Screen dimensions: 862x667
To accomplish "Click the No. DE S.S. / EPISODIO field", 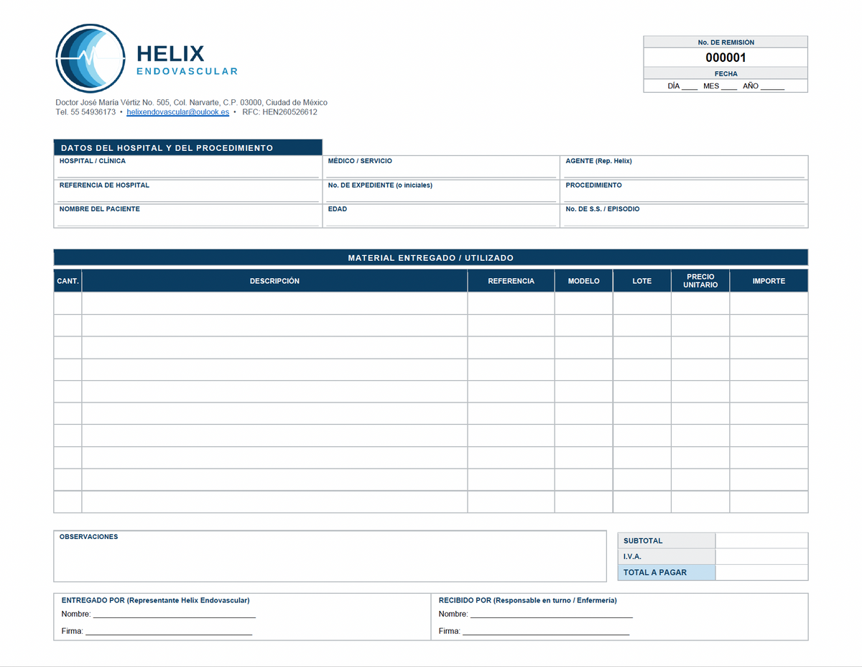I will click(685, 216).
